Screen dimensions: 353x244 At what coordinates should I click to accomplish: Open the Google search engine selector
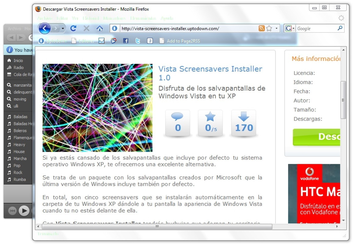[290, 28]
